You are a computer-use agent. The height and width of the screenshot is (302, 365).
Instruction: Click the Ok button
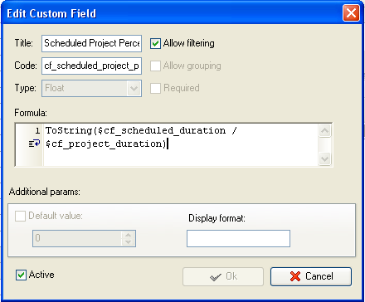[223, 276]
